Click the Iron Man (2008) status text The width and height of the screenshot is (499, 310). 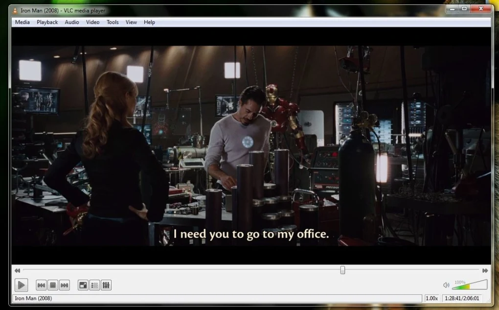(33, 298)
